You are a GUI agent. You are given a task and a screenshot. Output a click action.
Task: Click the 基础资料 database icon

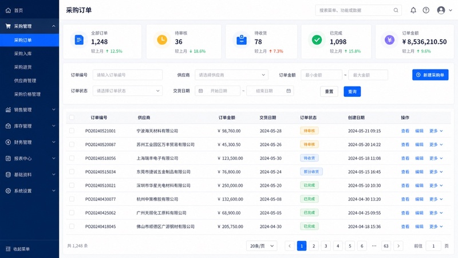tap(8, 175)
